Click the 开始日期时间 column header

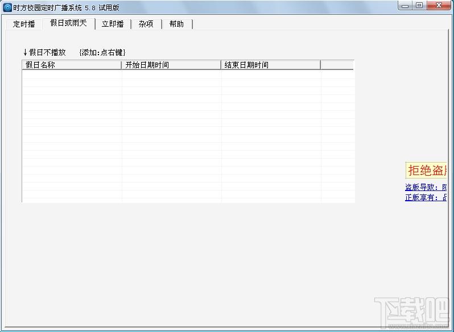click(171, 65)
